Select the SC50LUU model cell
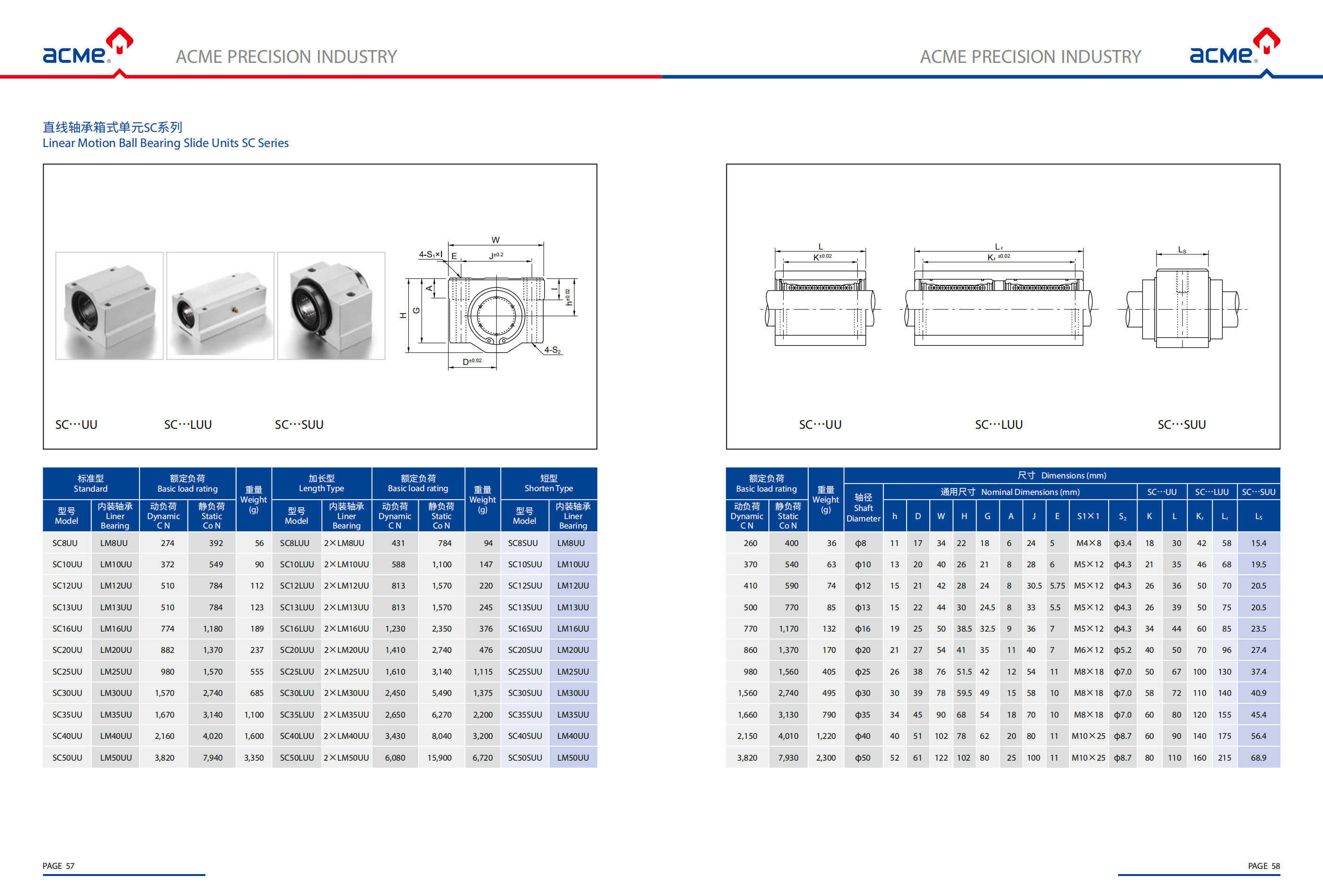 297,758
